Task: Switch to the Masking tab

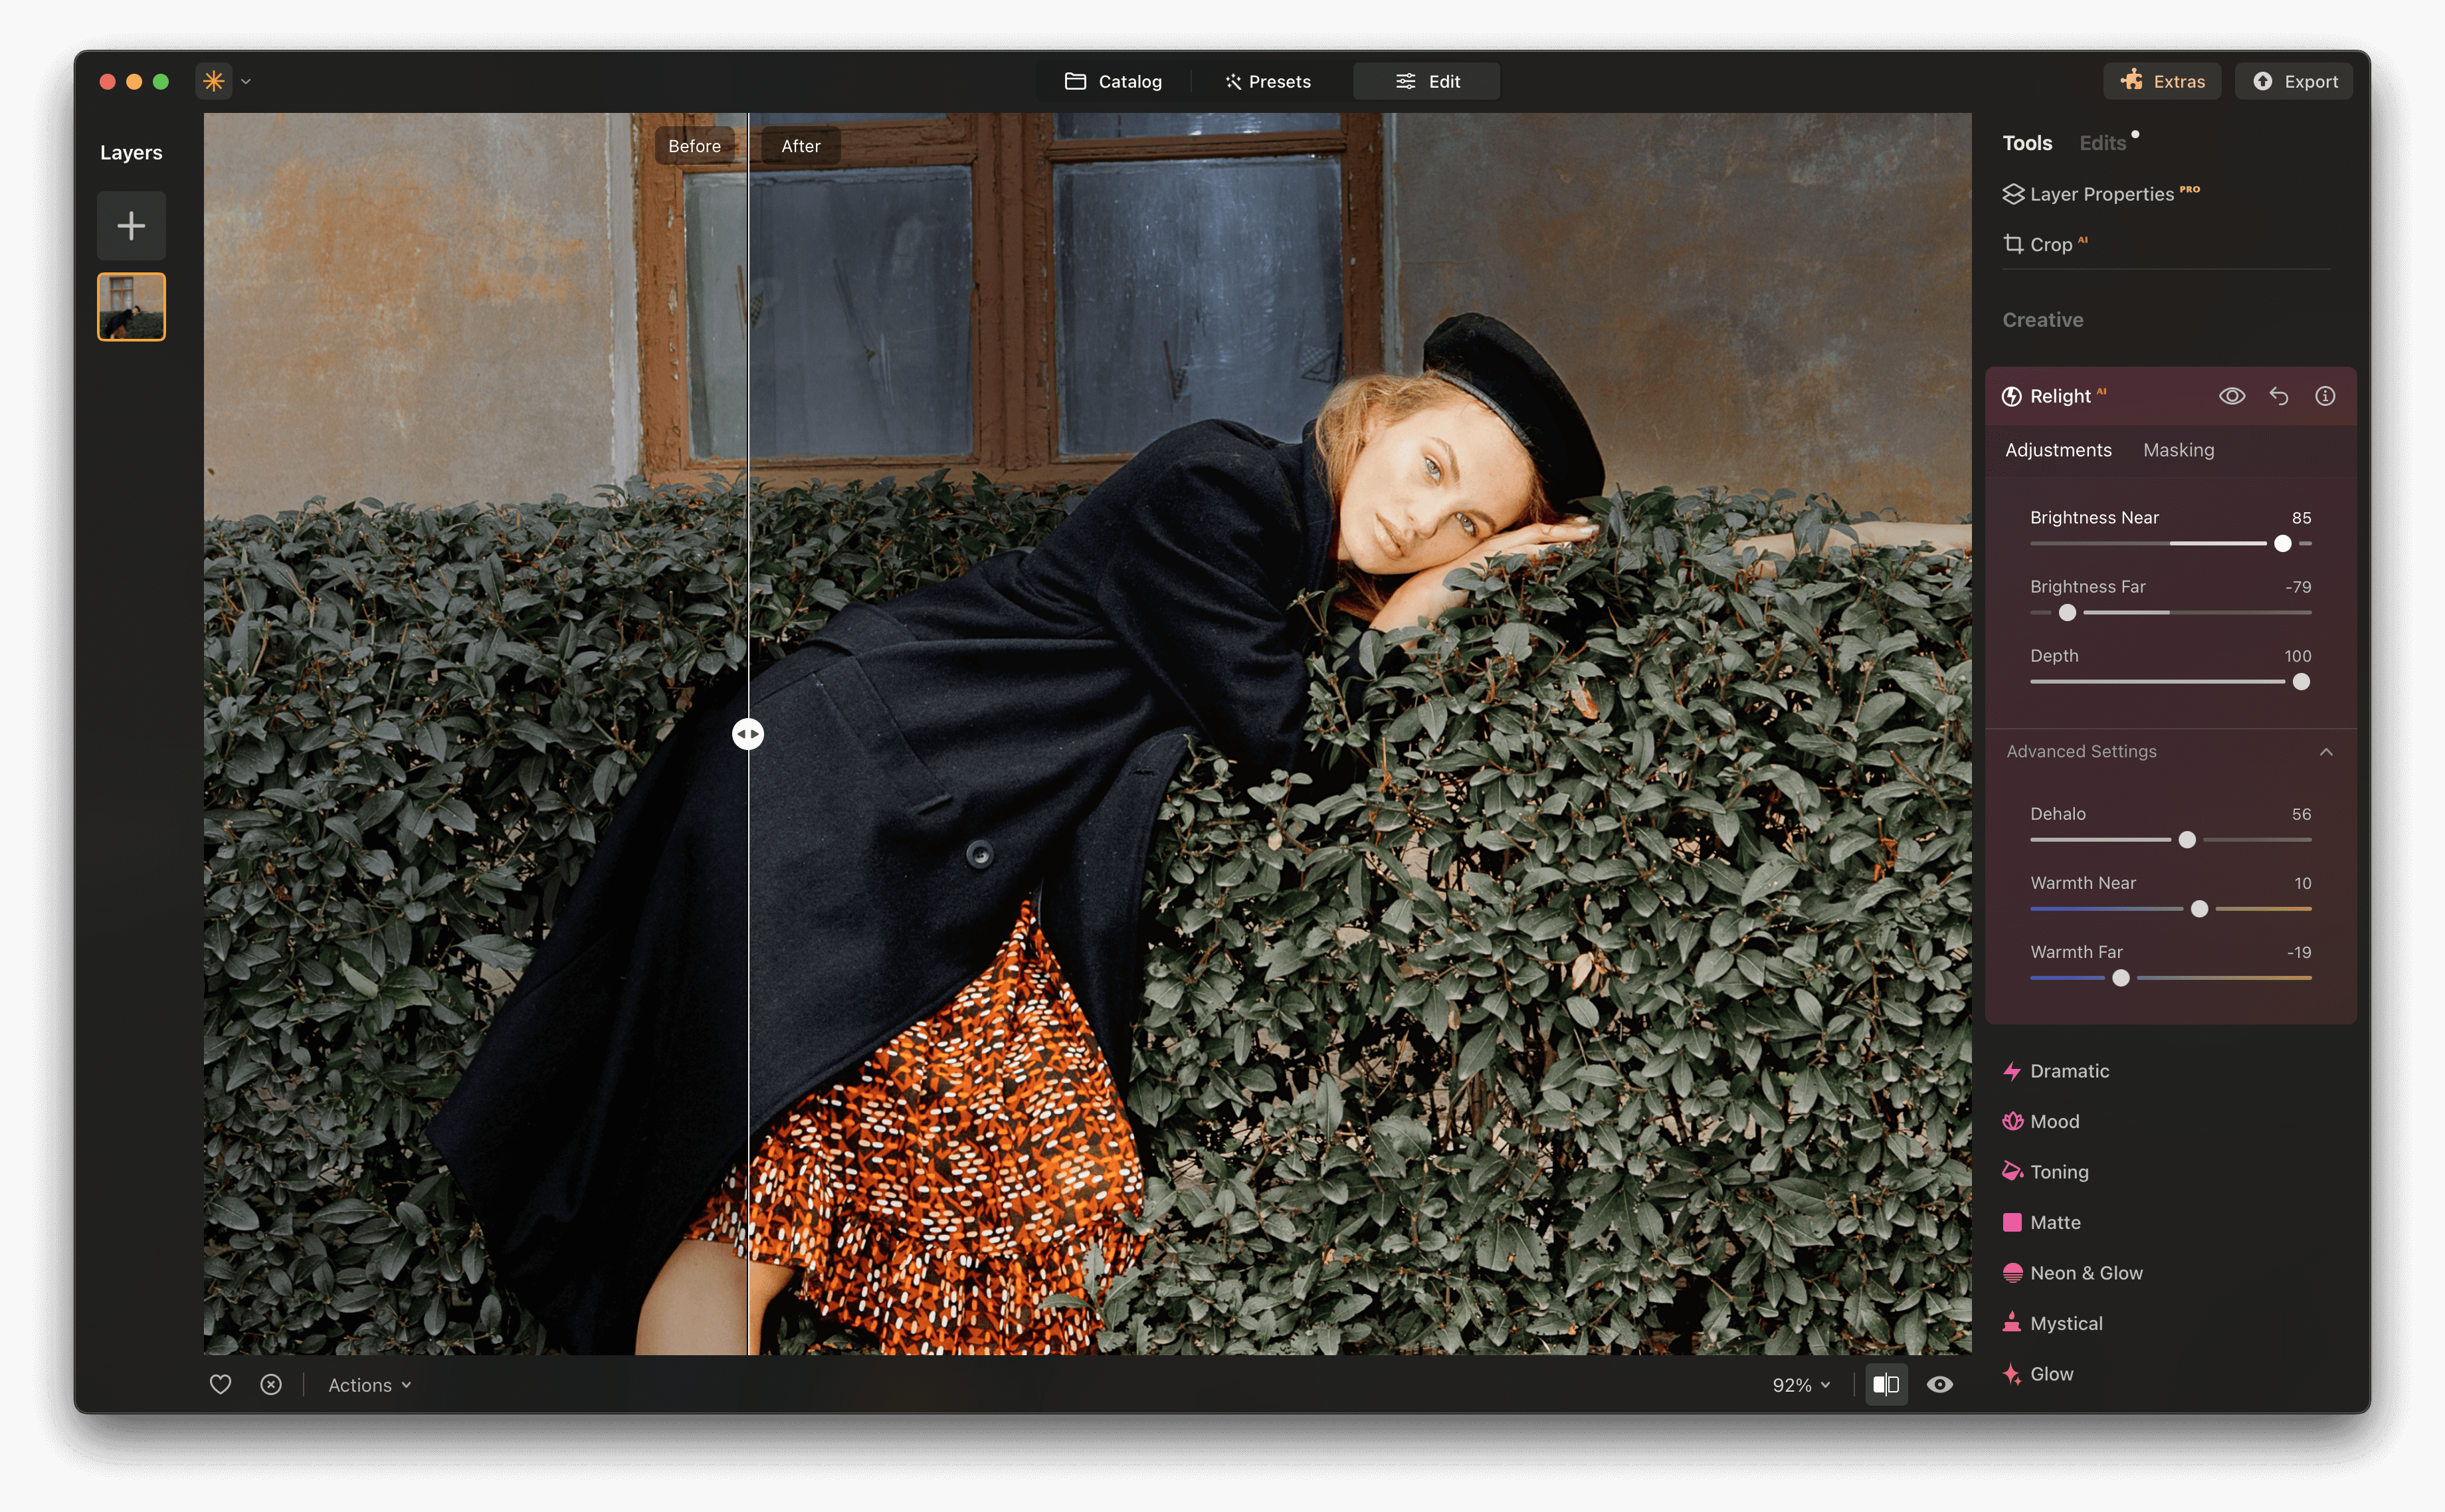Action: point(2179,449)
